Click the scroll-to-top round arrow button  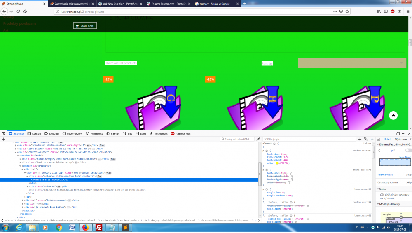pyautogui.click(x=393, y=115)
